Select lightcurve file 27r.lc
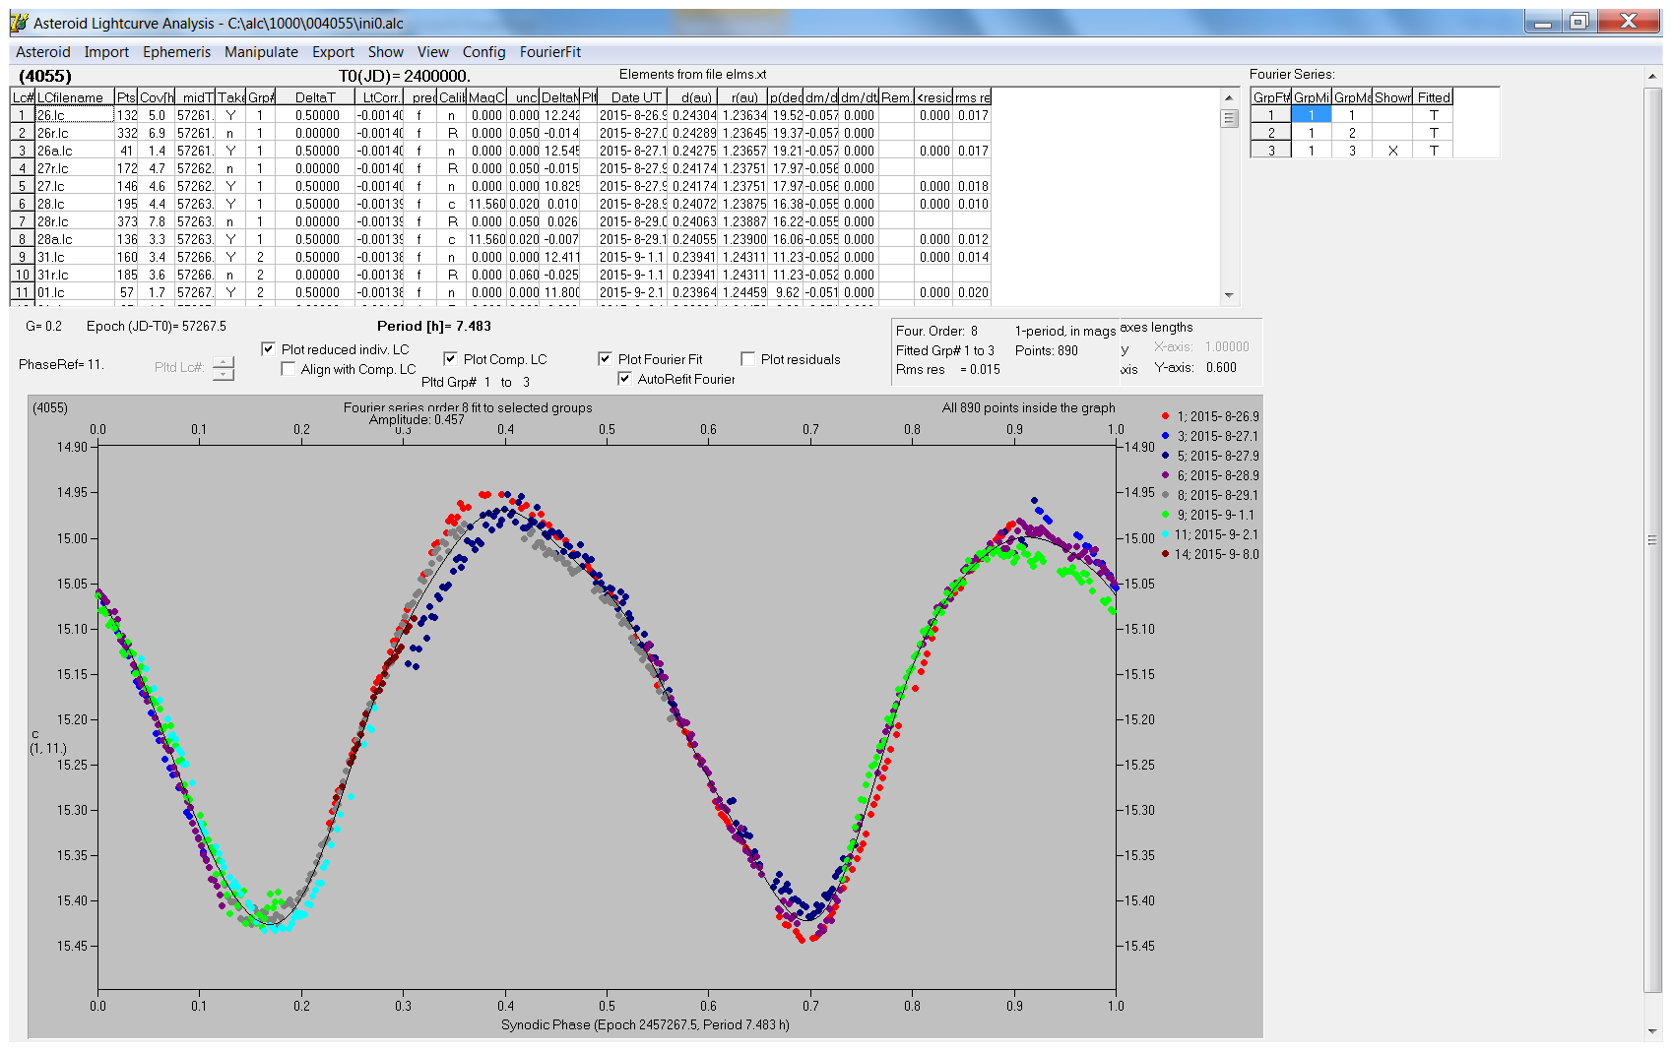Screen dimensions: 1672x1051 (75, 168)
